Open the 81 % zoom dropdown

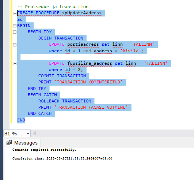[x=28, y=134]
